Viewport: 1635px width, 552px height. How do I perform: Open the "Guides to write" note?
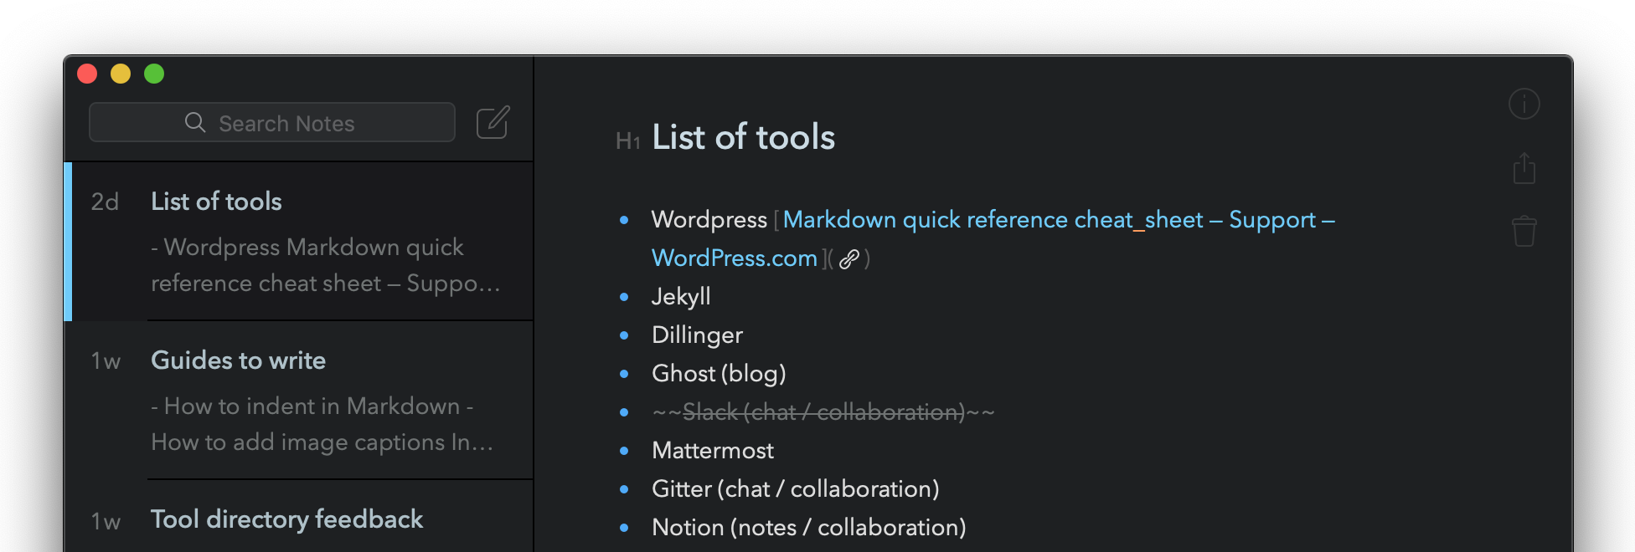(300, 400)
